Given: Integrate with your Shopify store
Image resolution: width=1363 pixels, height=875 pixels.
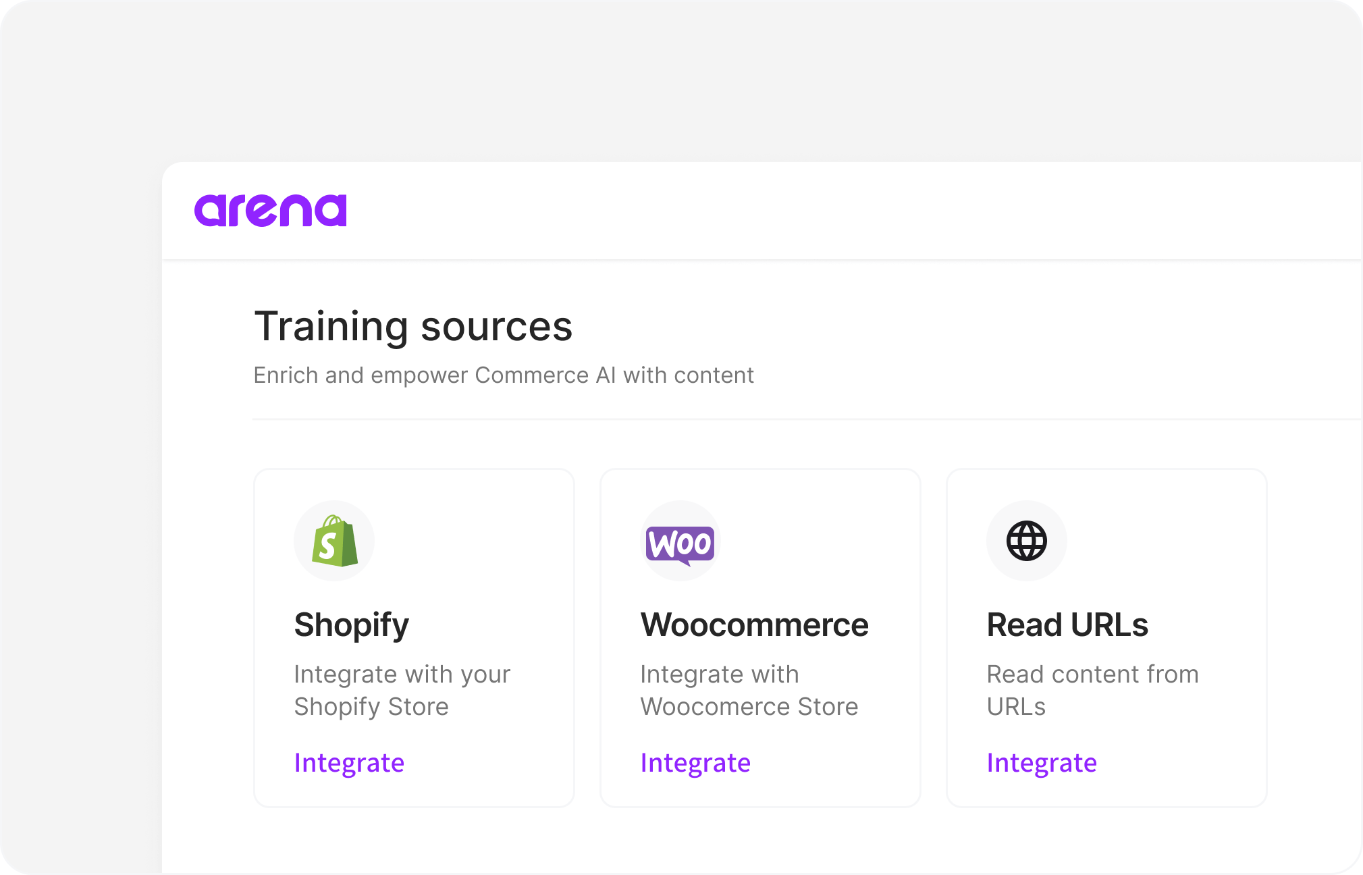Looking at the screenshot, I should click(349, 763).
